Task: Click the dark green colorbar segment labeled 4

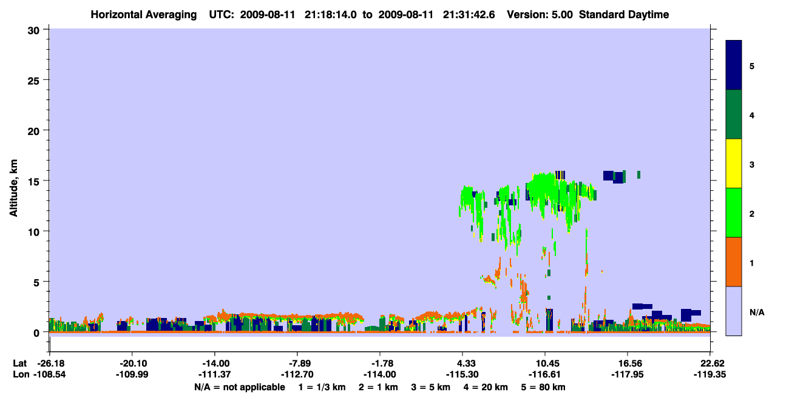Action: coord(734,114)
